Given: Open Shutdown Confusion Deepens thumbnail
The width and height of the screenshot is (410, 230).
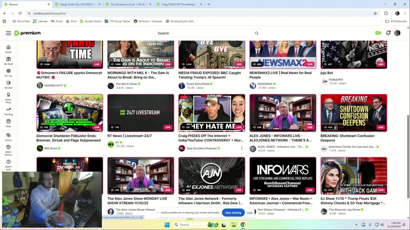Looking at the screenshot, I should pos(354,113).
